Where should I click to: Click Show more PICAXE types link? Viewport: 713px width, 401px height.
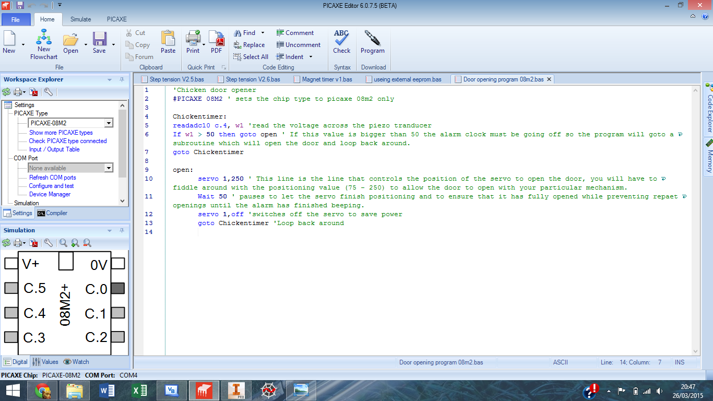click(61, 133)
